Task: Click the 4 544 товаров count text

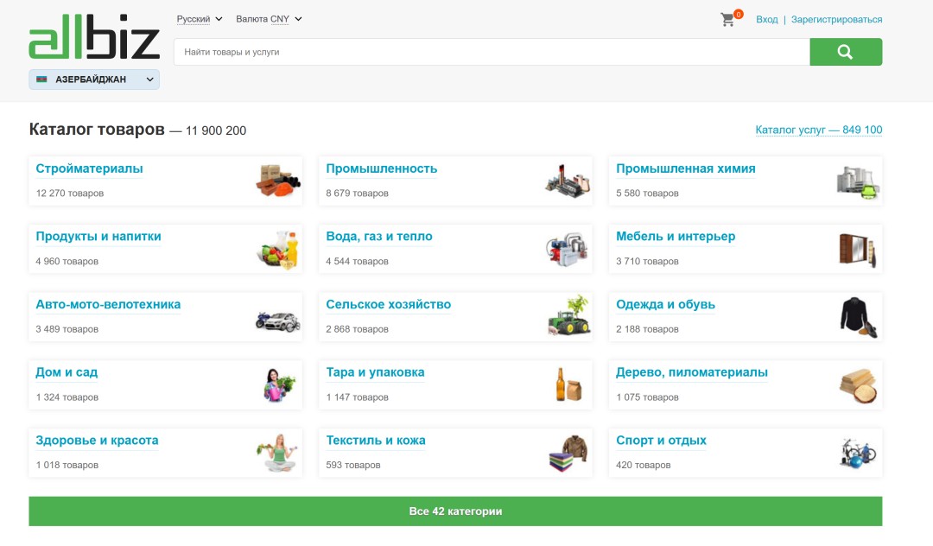Action: pos(357,261)
